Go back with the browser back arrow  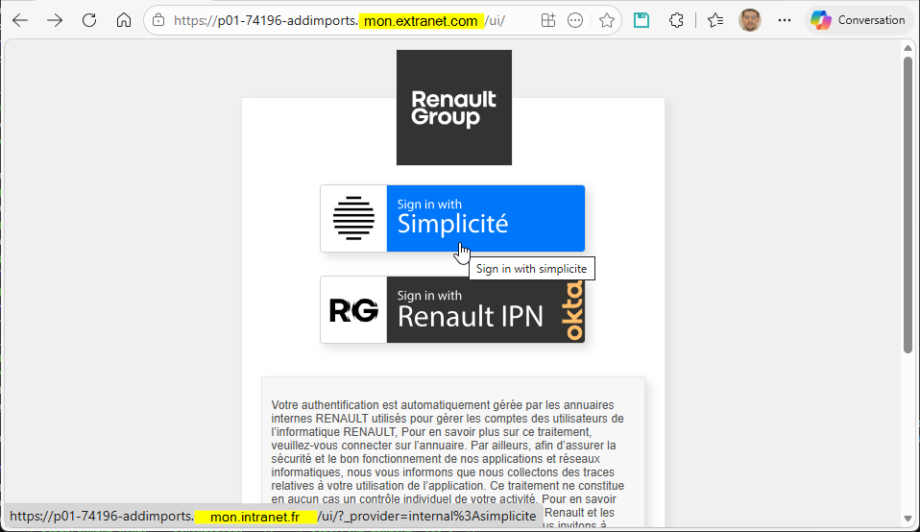tap(20, 20)
